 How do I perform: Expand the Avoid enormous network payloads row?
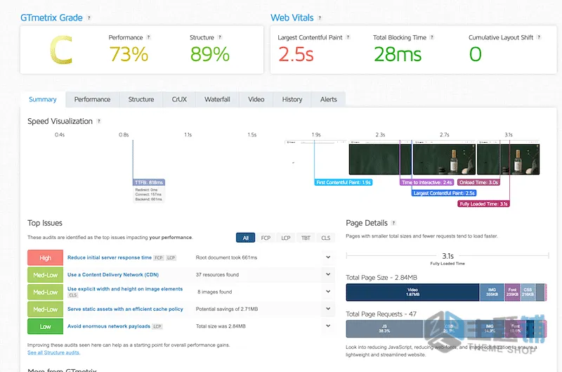click(x=328, y=326)
